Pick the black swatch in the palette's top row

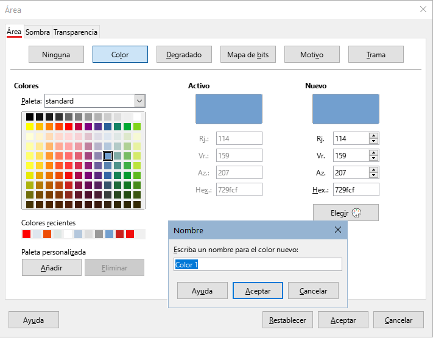pos(30,117)
